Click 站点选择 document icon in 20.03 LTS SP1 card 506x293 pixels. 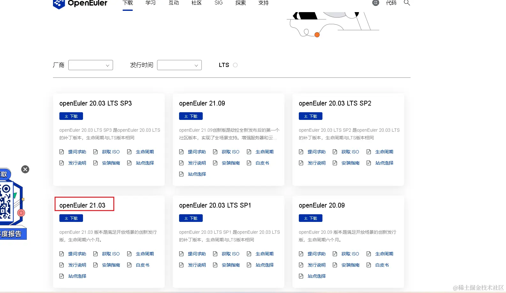coord(249,265)
